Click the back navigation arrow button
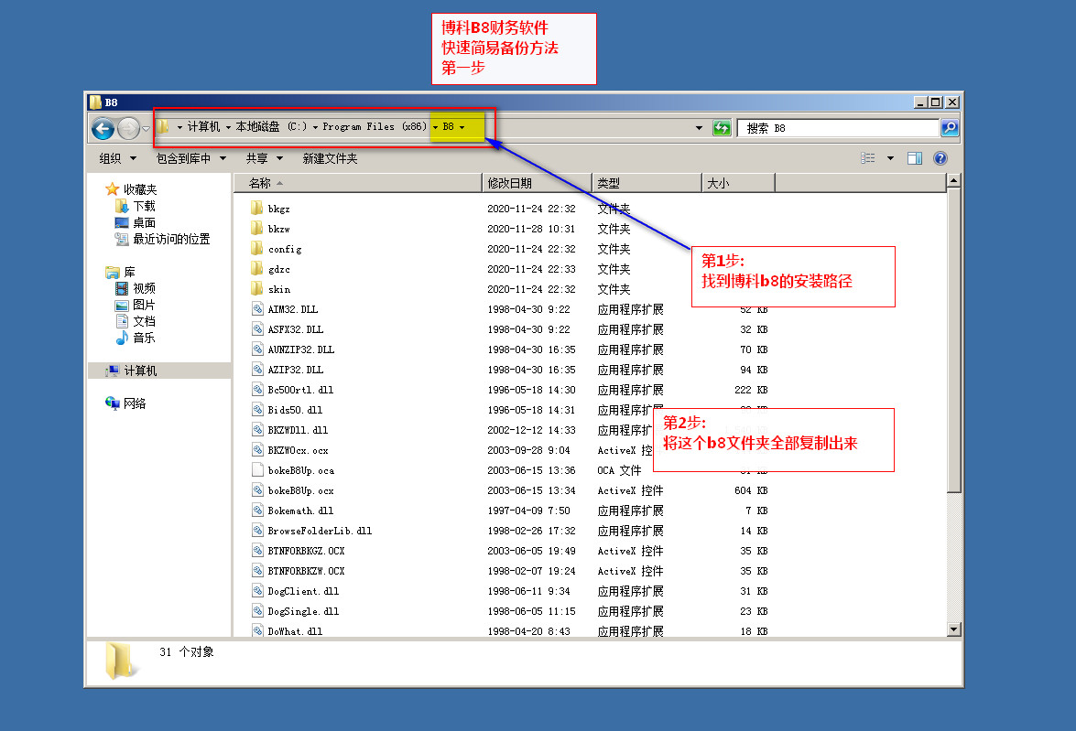 (x=103, y=128)
